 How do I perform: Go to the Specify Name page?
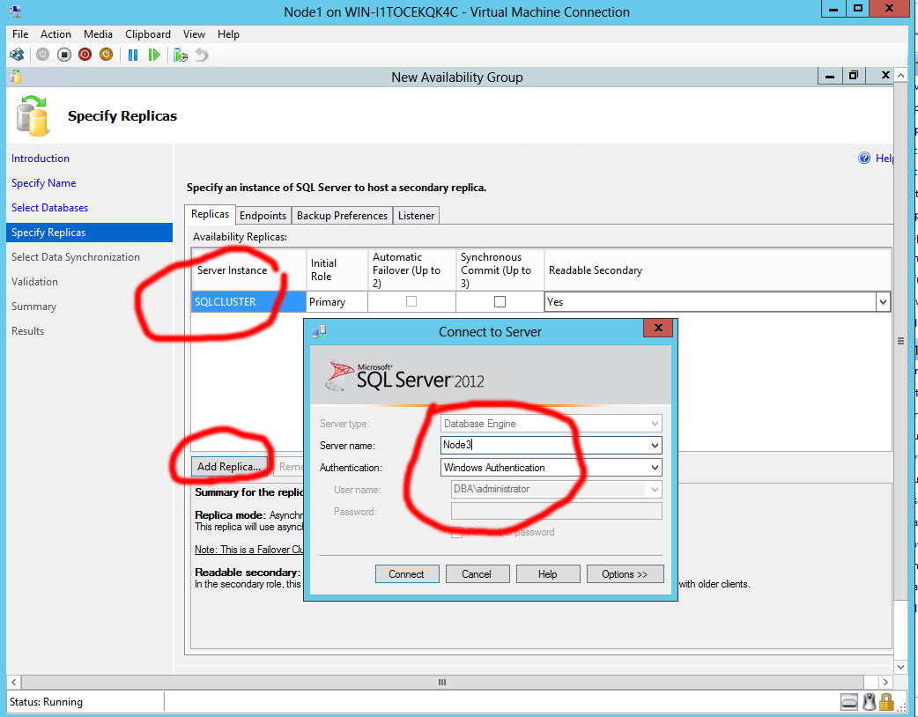point(44,183)
